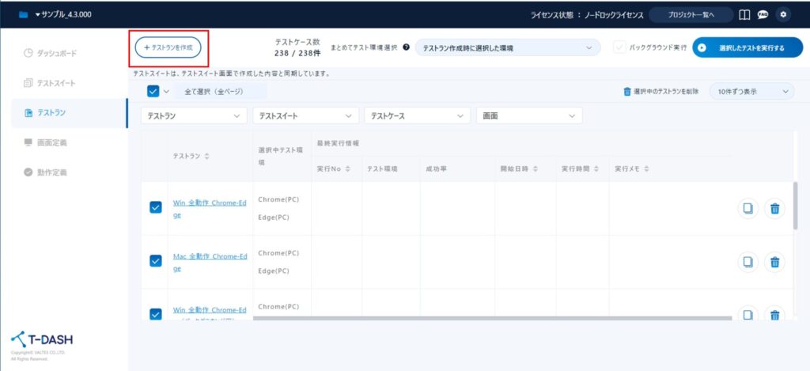Uncheck the Win 全動作 Chrome-Edge row checkbox
810x371 pixels.
(x=156, y=207)
